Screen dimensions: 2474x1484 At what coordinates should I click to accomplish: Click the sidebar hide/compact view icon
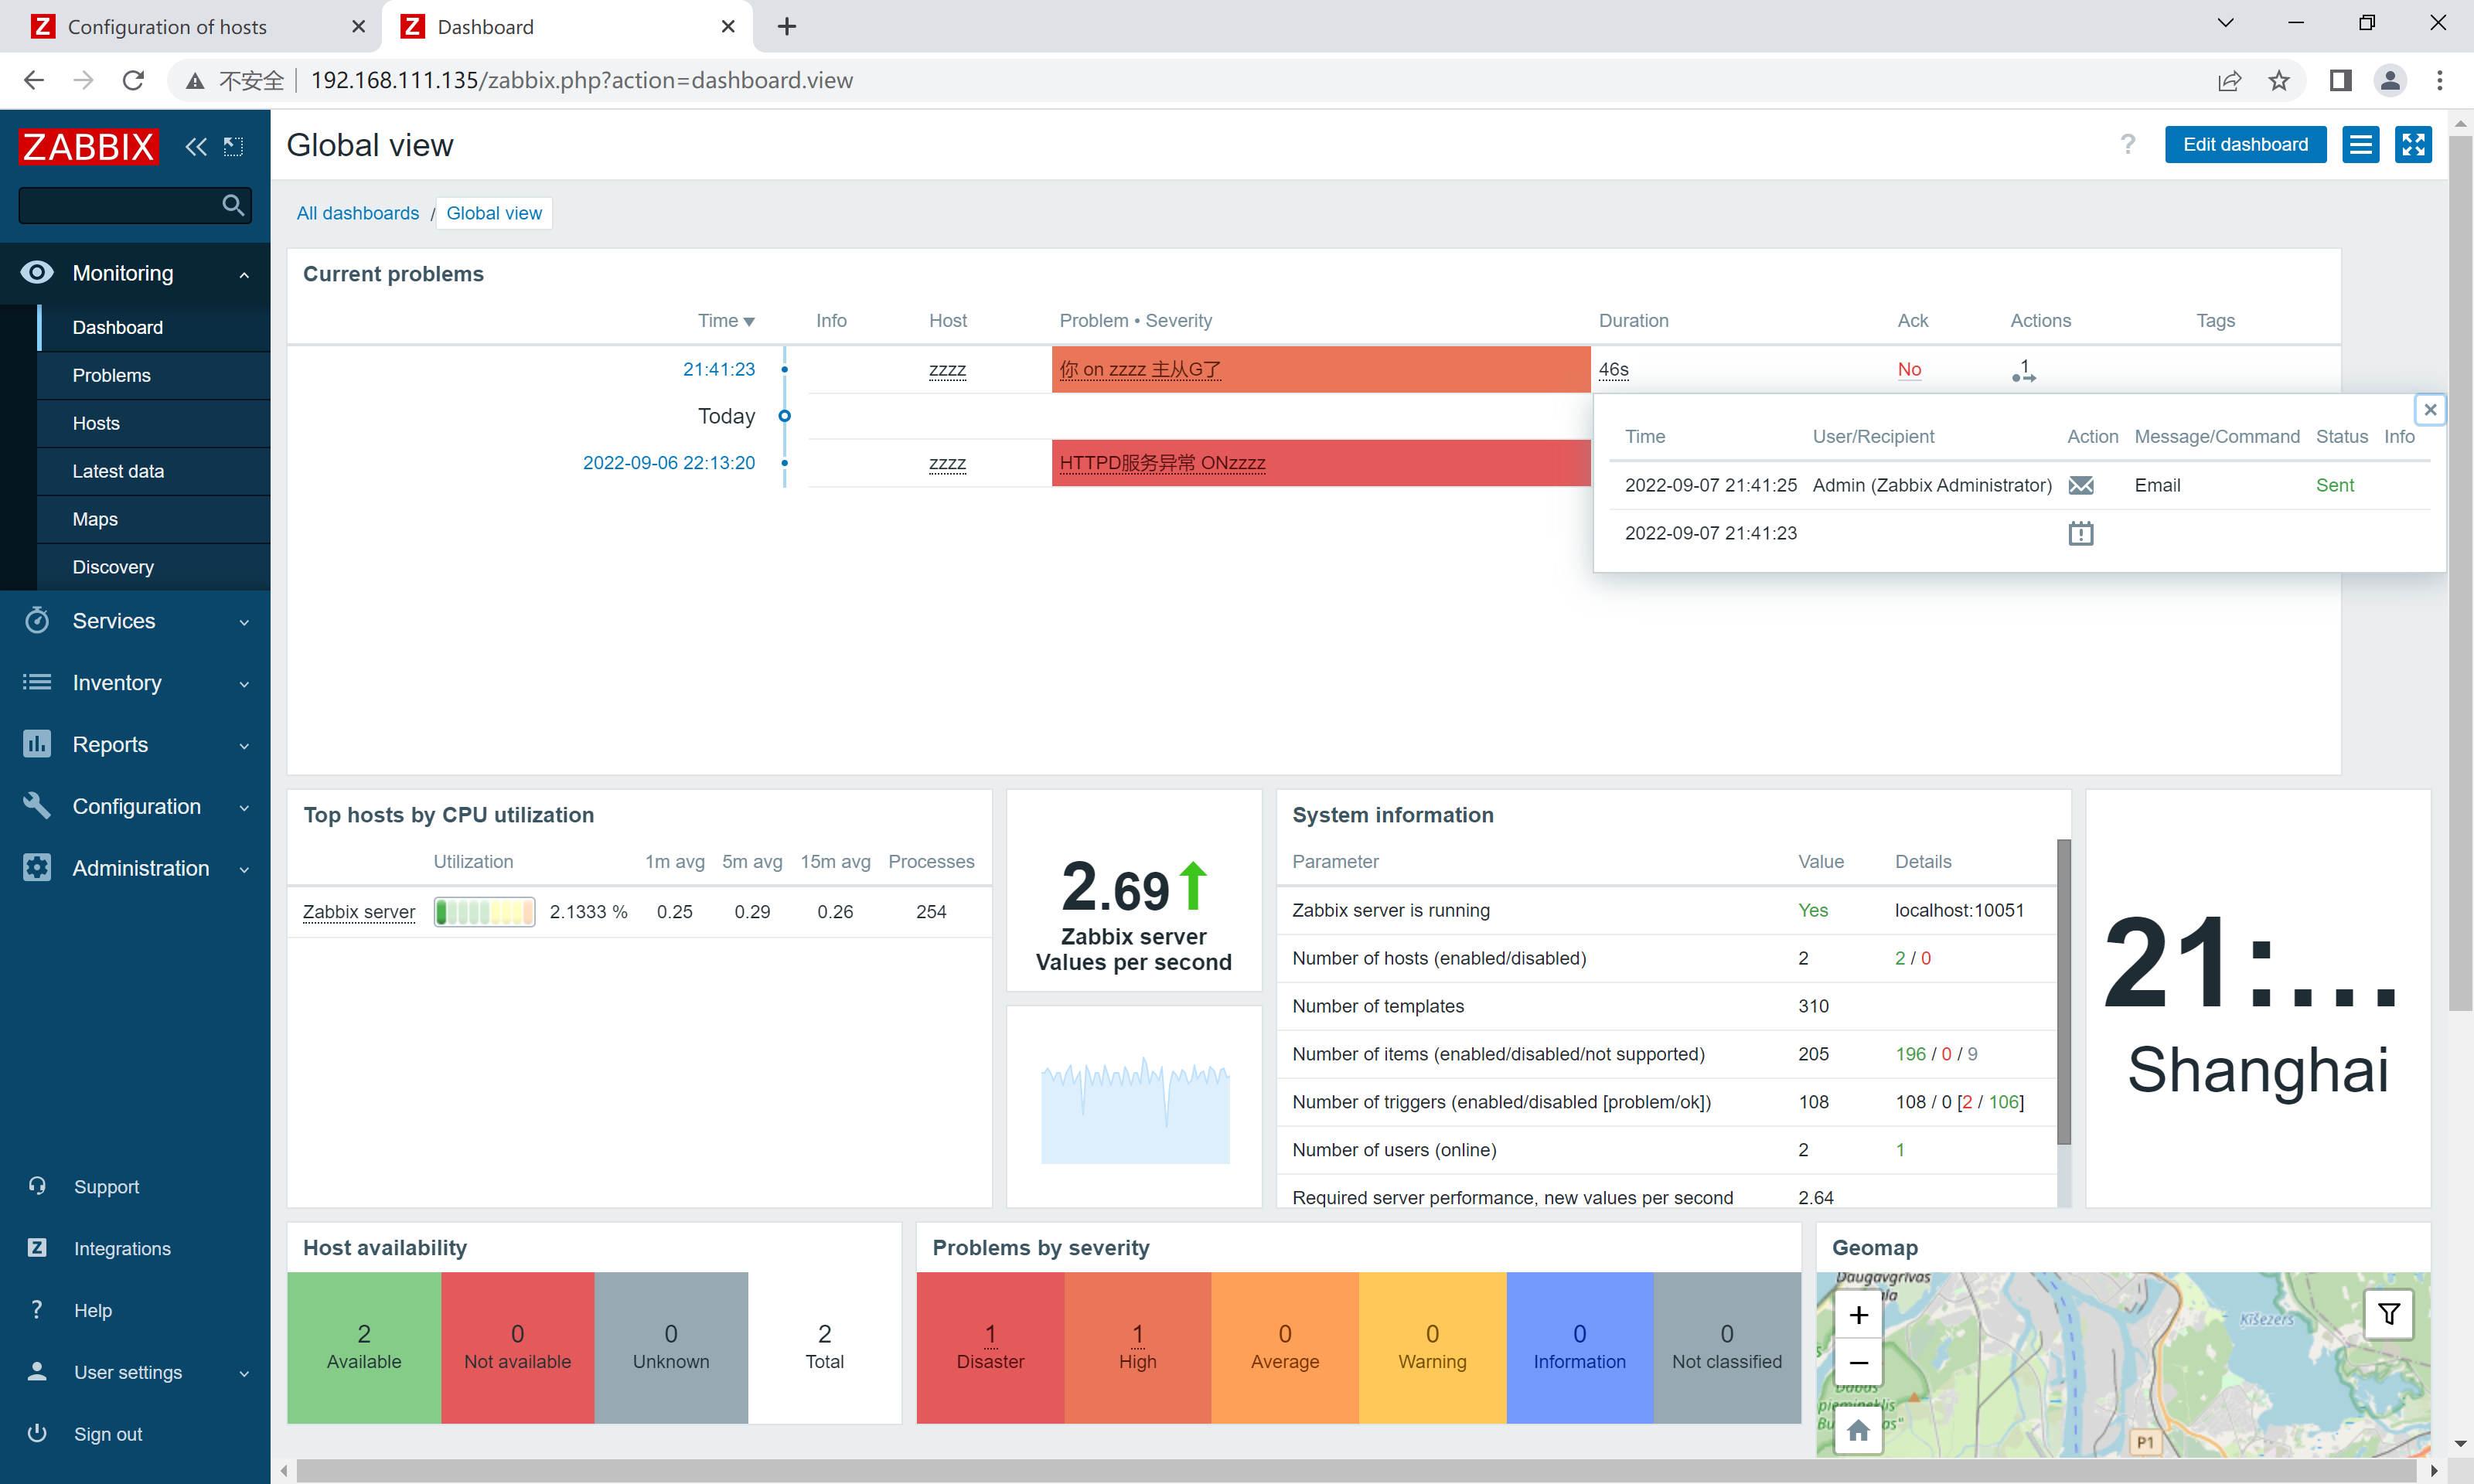tap(234, 146)
